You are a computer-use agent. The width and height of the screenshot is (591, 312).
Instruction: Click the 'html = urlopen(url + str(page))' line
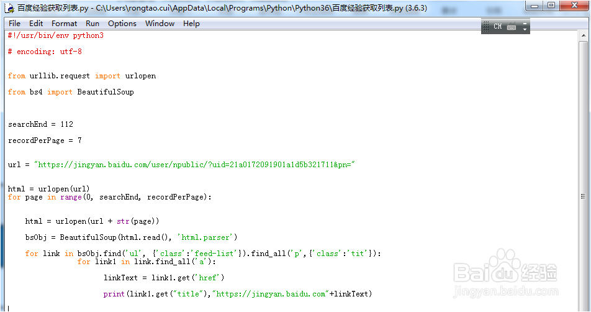pyautogui.click(x=92, y=221)
